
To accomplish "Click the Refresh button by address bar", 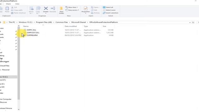I will click(x=193, y=22).
